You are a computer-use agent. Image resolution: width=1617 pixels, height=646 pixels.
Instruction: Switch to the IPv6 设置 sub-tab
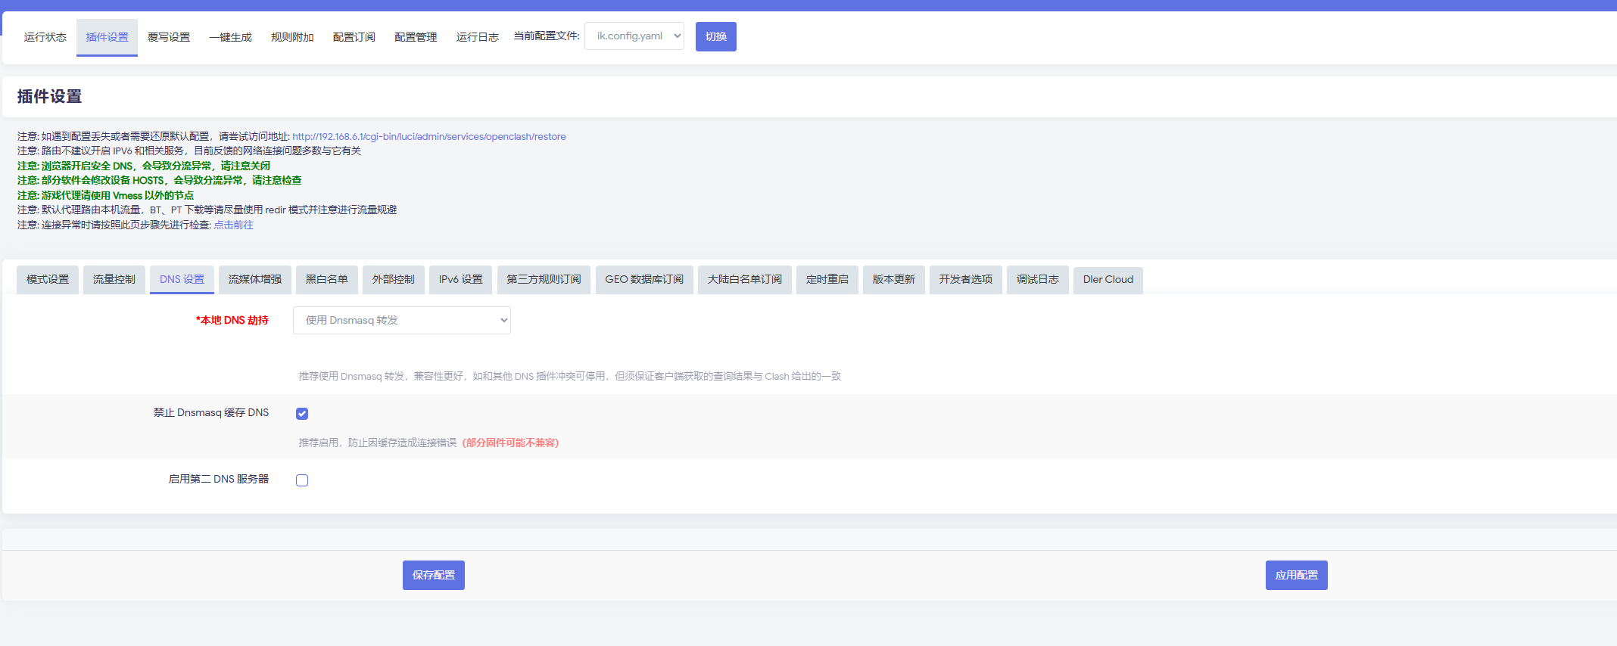[460, 280]
